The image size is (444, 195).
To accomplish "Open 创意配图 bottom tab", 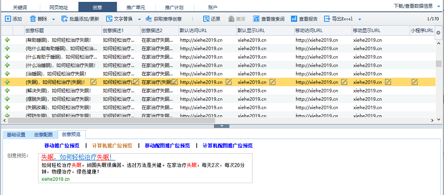I will pyautogui.click(x=43, y=134).
